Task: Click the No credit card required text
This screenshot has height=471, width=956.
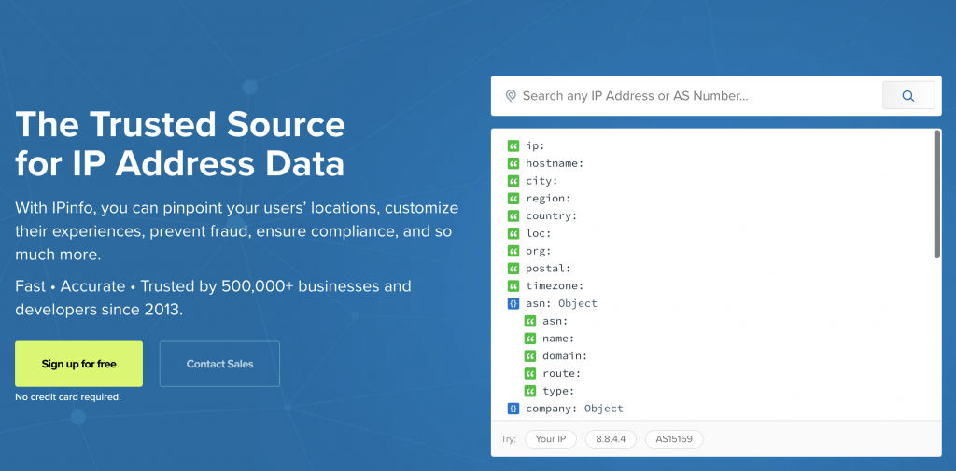Action: point(67,397)
